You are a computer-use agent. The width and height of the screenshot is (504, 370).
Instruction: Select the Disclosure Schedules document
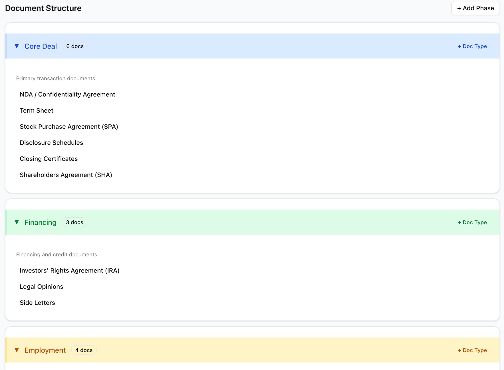click(51, 143)
